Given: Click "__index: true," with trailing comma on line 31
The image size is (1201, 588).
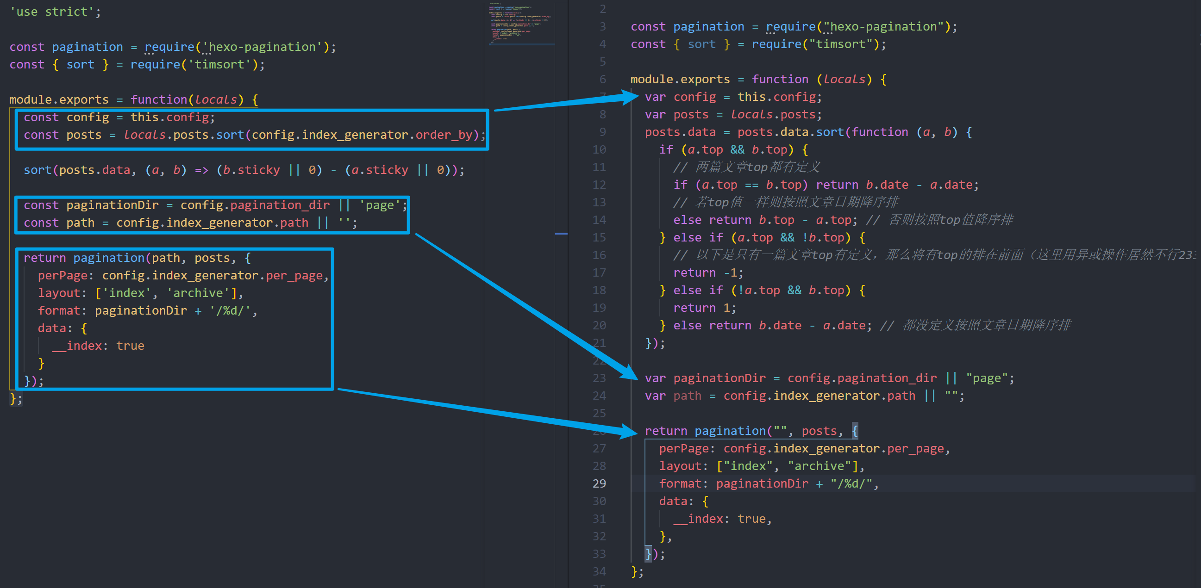Looking at the screenshot, I should pyautogui.click(x=722, y=519).
